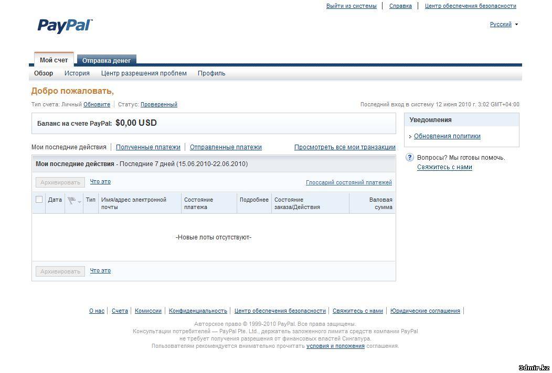Click the flag icon column header

pyautogui.click(x=71, y=201)
